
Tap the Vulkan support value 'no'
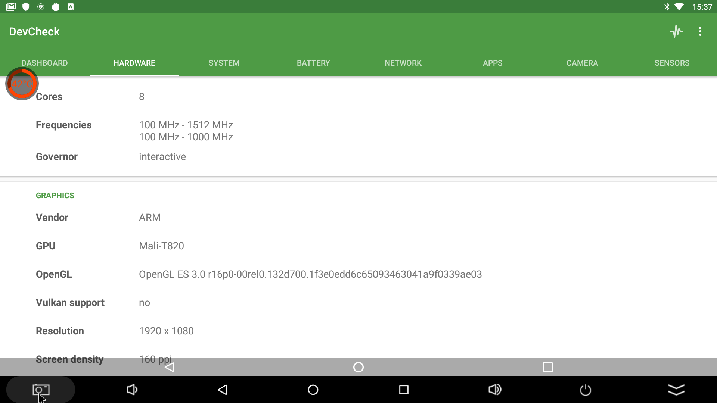[145, 303]
